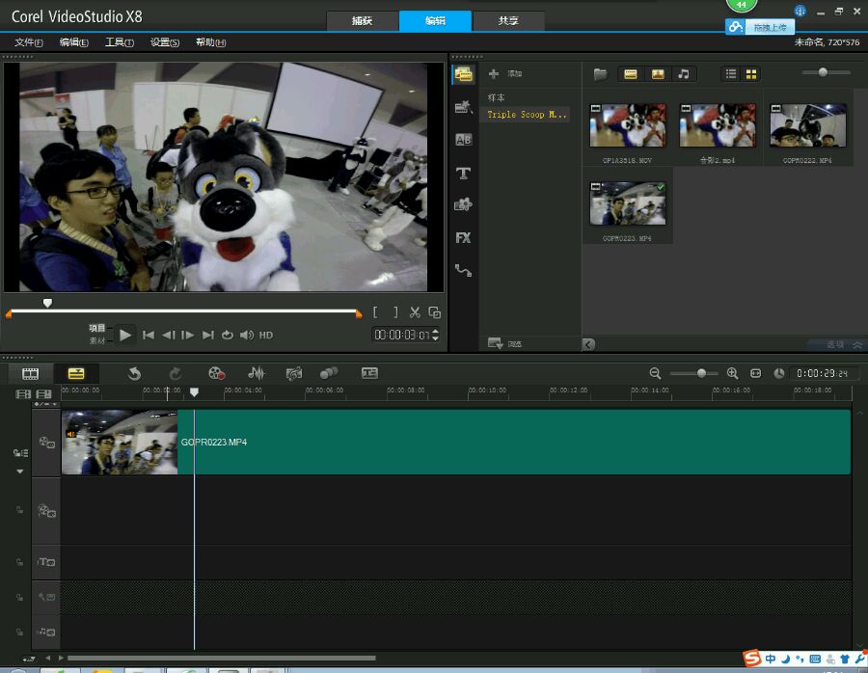Open the Title (T) library panel

coord(463,174)
